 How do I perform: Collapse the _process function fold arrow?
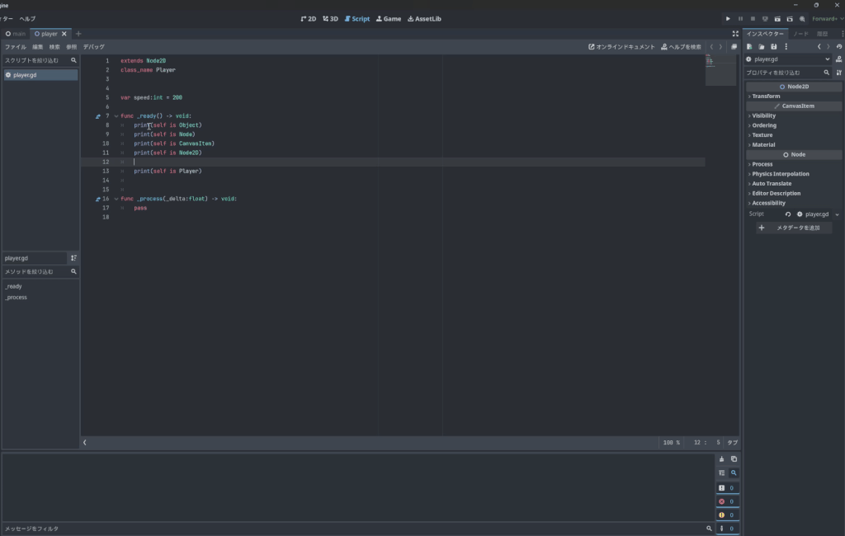116,199
